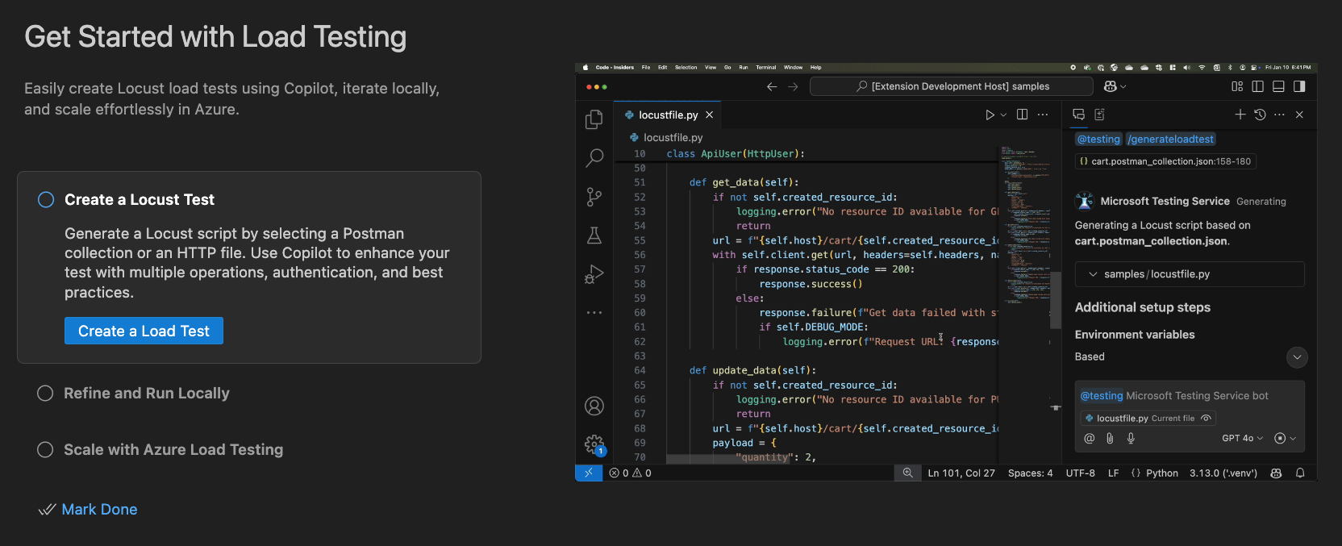Show additional views ellipsis in activity bar

pyautogui.click(x=594, y=312)
